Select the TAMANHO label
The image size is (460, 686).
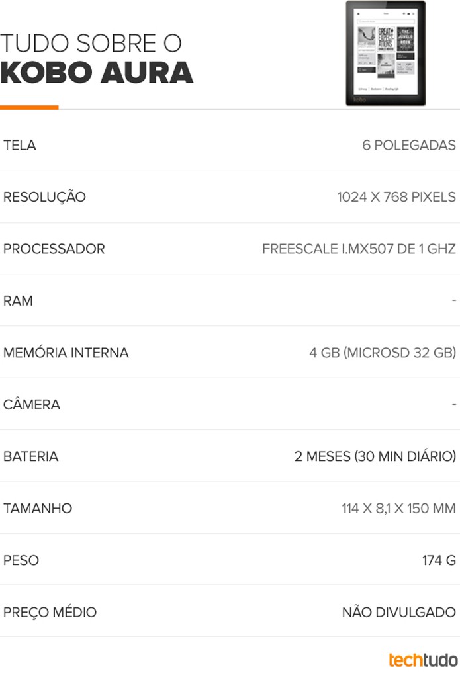[x=38, y=508]
